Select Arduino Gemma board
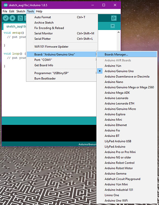Viewport: 159px width, 205px height. [127, 173]
